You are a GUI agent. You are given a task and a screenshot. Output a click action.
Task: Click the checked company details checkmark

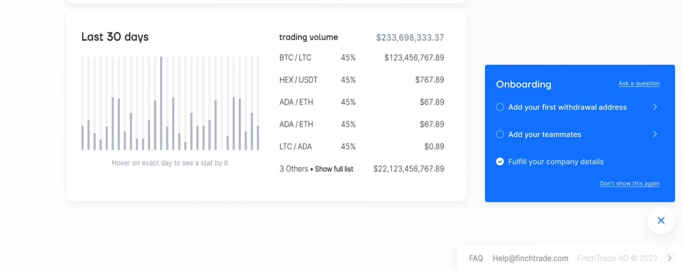click(x=500, y=162)
